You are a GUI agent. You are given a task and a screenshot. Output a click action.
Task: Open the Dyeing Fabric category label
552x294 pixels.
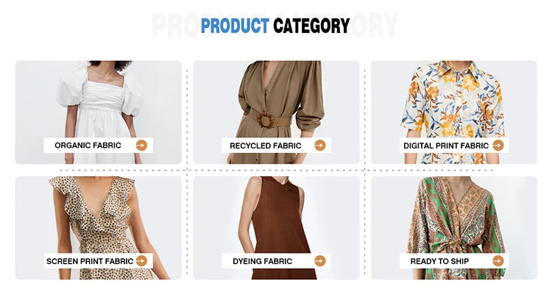[262, 262]
